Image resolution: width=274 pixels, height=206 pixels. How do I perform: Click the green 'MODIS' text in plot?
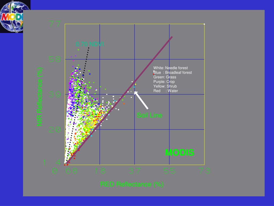tap(180, 153)
